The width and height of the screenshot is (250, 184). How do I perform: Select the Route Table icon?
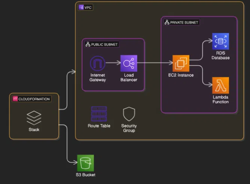pyautogui.click(x=99, y=114)
